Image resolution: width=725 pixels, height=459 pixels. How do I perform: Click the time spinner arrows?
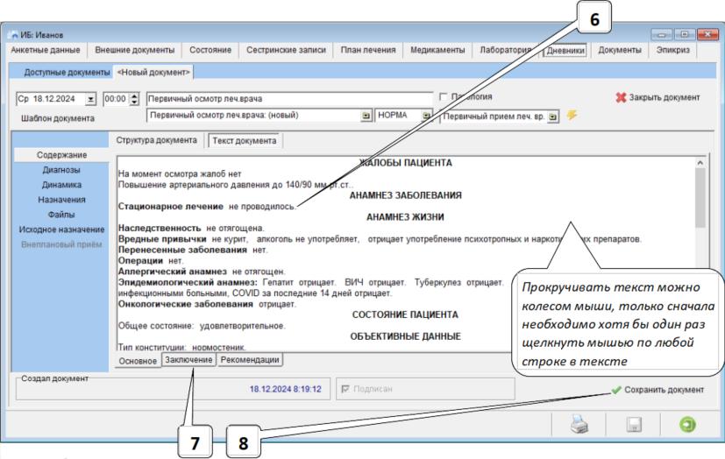coord(134,99)
